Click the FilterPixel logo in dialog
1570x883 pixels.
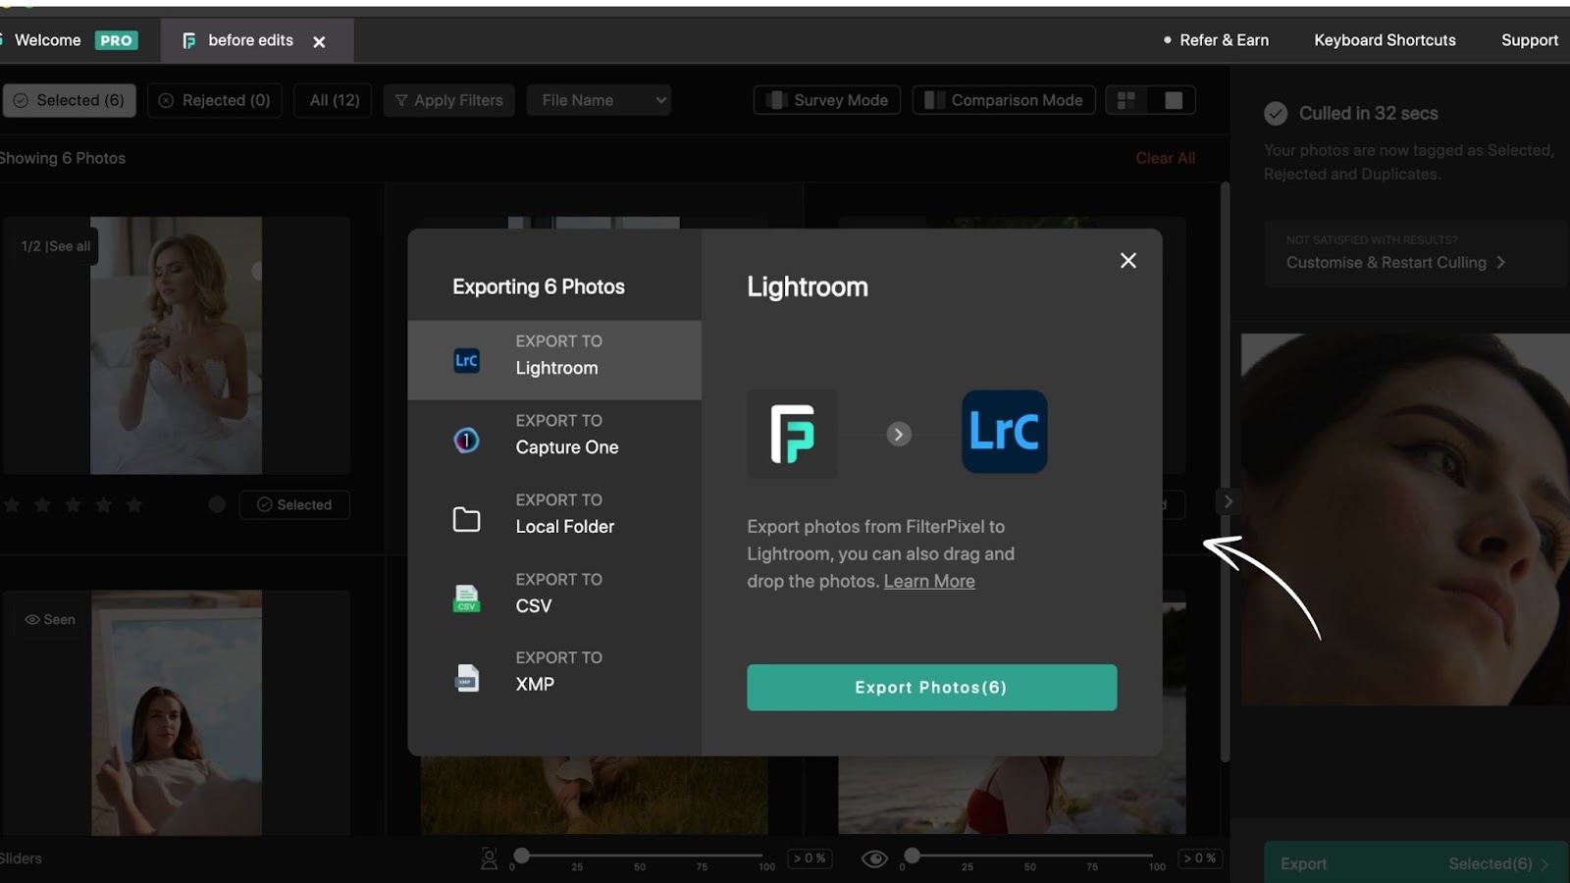(792, 434)
